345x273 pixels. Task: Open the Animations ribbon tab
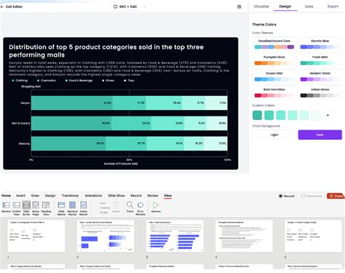93,196
